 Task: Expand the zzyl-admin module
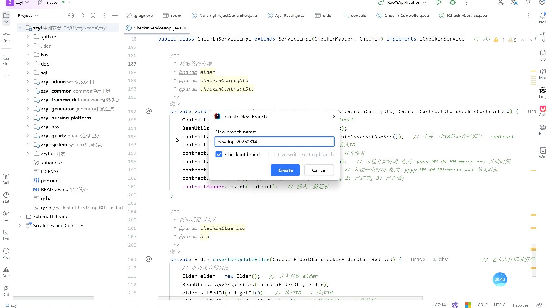coord(28,82)
